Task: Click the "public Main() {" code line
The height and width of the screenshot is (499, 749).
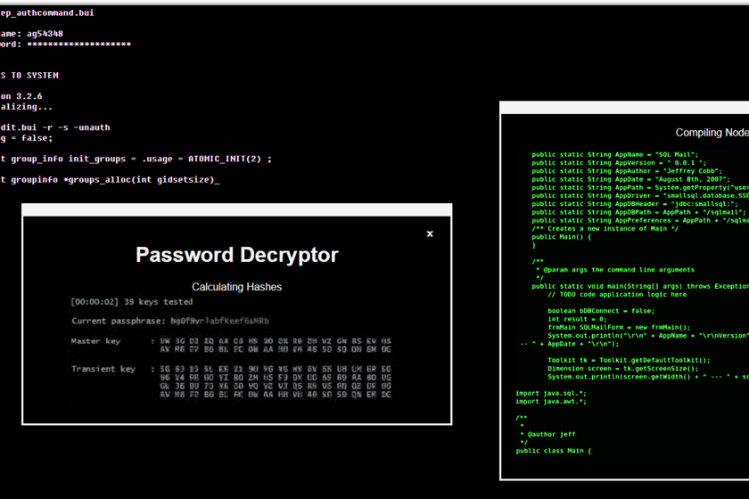Action: (x=561, y=237)
